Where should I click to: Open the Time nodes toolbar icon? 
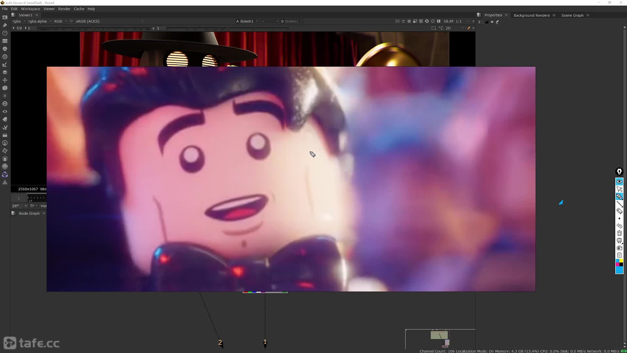click(5, 33)
